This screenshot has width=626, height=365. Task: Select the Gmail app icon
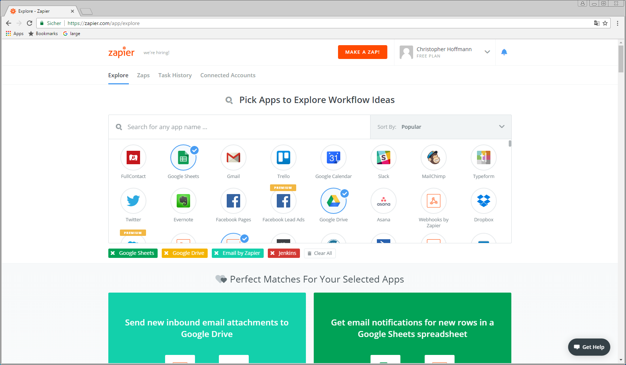tap(233, 157)
